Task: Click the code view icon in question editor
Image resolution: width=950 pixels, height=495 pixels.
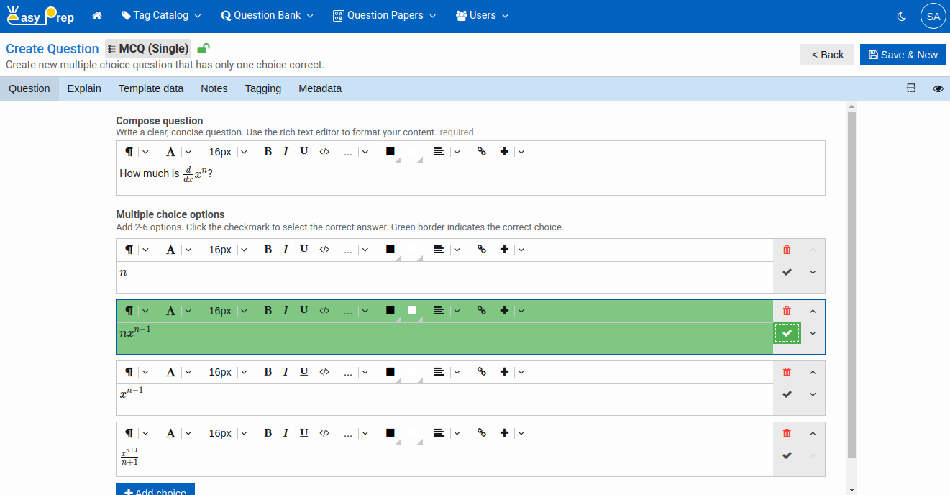Action: pyautogui.click(x=324, y=152)
